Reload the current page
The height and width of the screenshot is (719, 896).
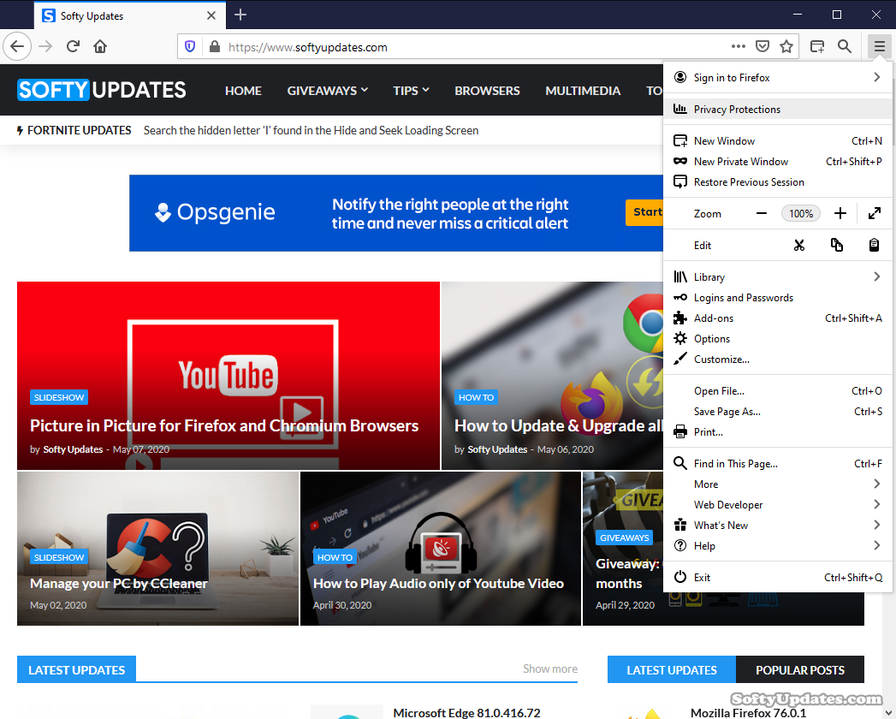pos(73,46)
